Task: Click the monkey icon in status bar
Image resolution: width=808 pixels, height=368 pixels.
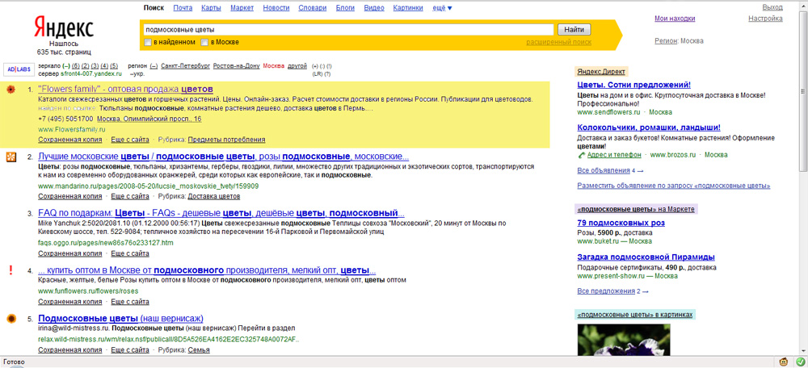Action: tap(784, 362)
